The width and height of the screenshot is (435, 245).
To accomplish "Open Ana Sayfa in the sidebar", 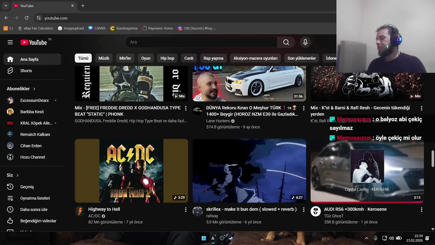I will 32,59.
